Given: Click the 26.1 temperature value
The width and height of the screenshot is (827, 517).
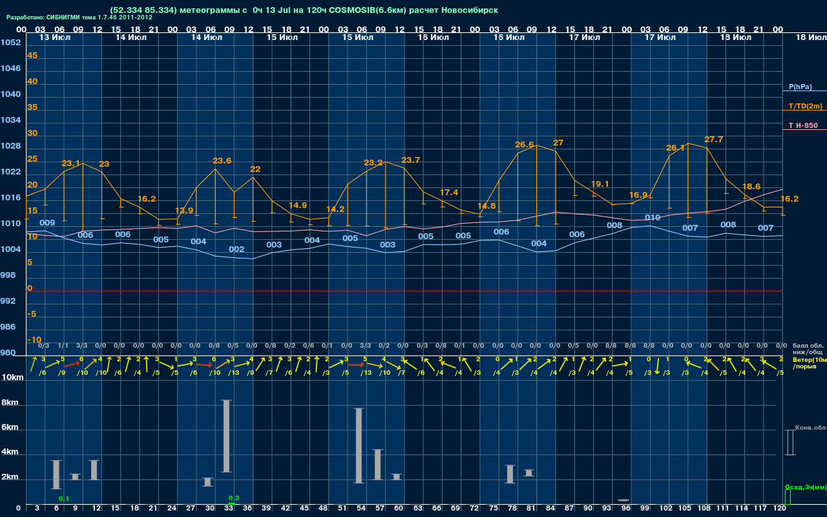Looking at the screenshot, I should [x=675, y=148].
